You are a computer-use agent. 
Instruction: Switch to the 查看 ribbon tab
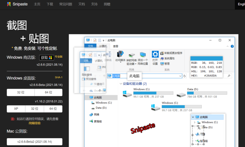point(116,46)
